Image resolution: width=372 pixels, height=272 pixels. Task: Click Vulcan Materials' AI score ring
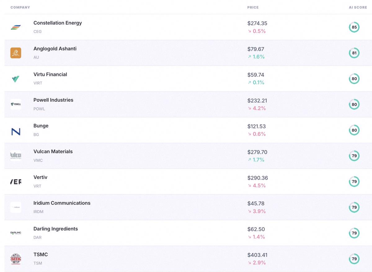[354, 156]
